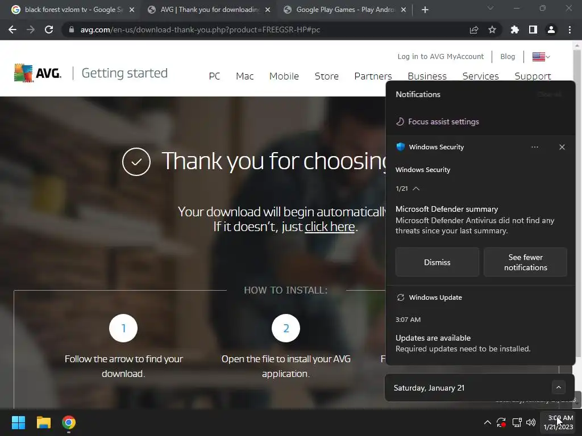This screenshot has height=436, width=582.
Task: Log in to AVG MyAccount
Action: coord(440,56)
